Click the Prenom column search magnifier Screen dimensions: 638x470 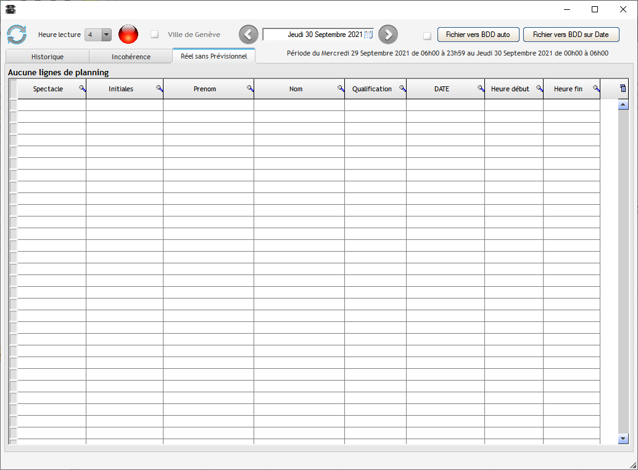pos(251,89)
